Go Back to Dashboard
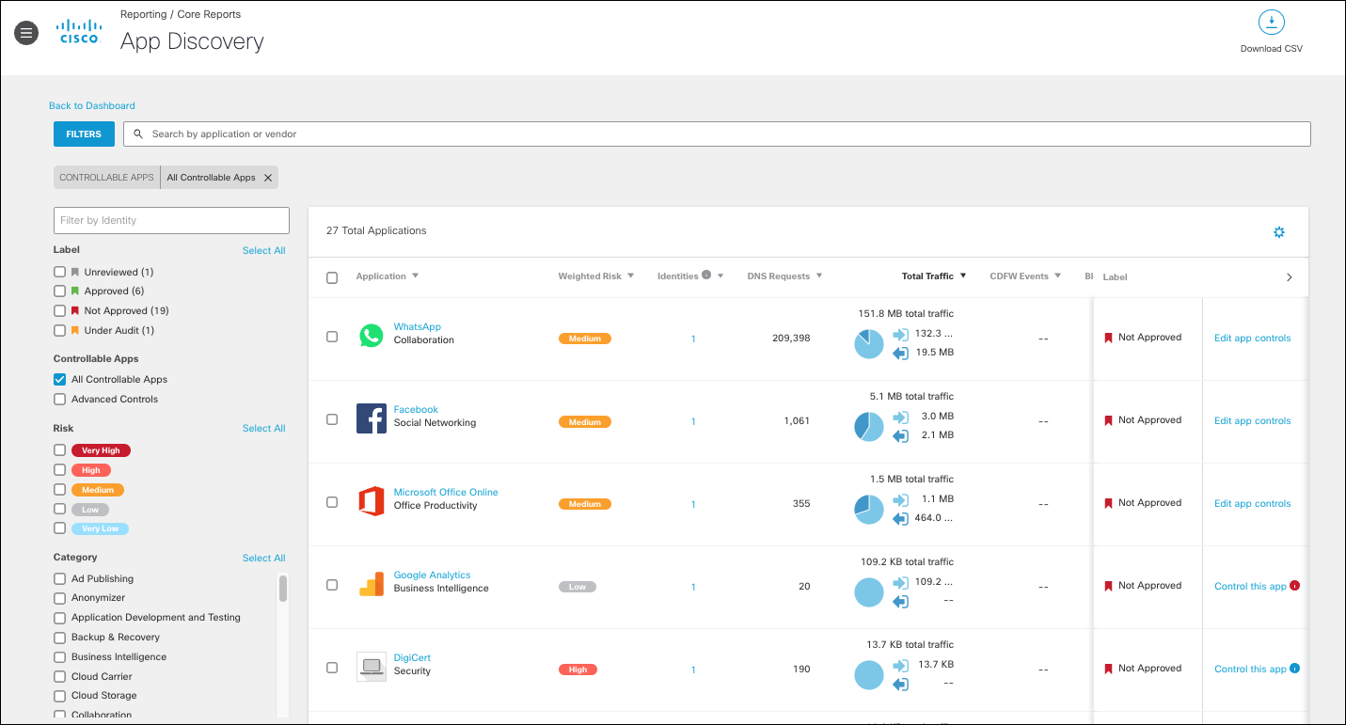1346x725 pixels. pyautogui.click(x=91, y=105)
